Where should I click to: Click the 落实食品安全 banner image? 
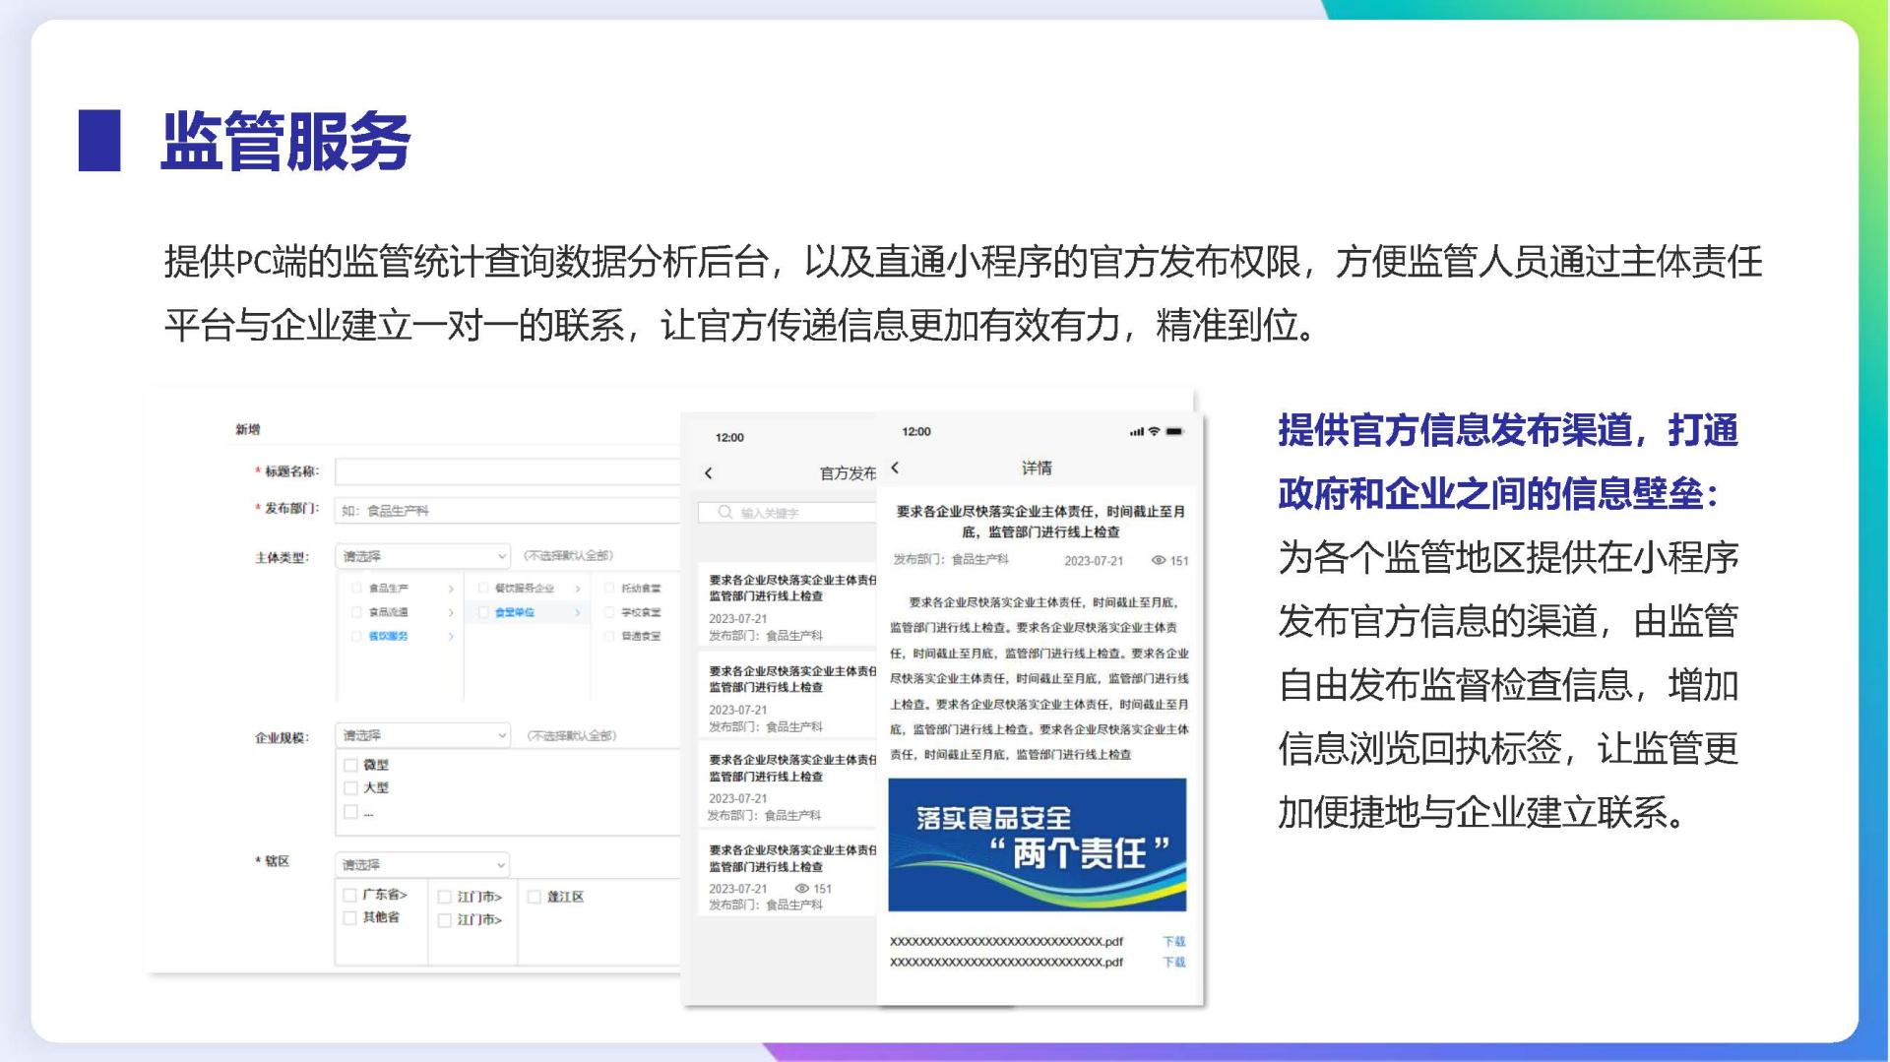[x=1037, y=844]
